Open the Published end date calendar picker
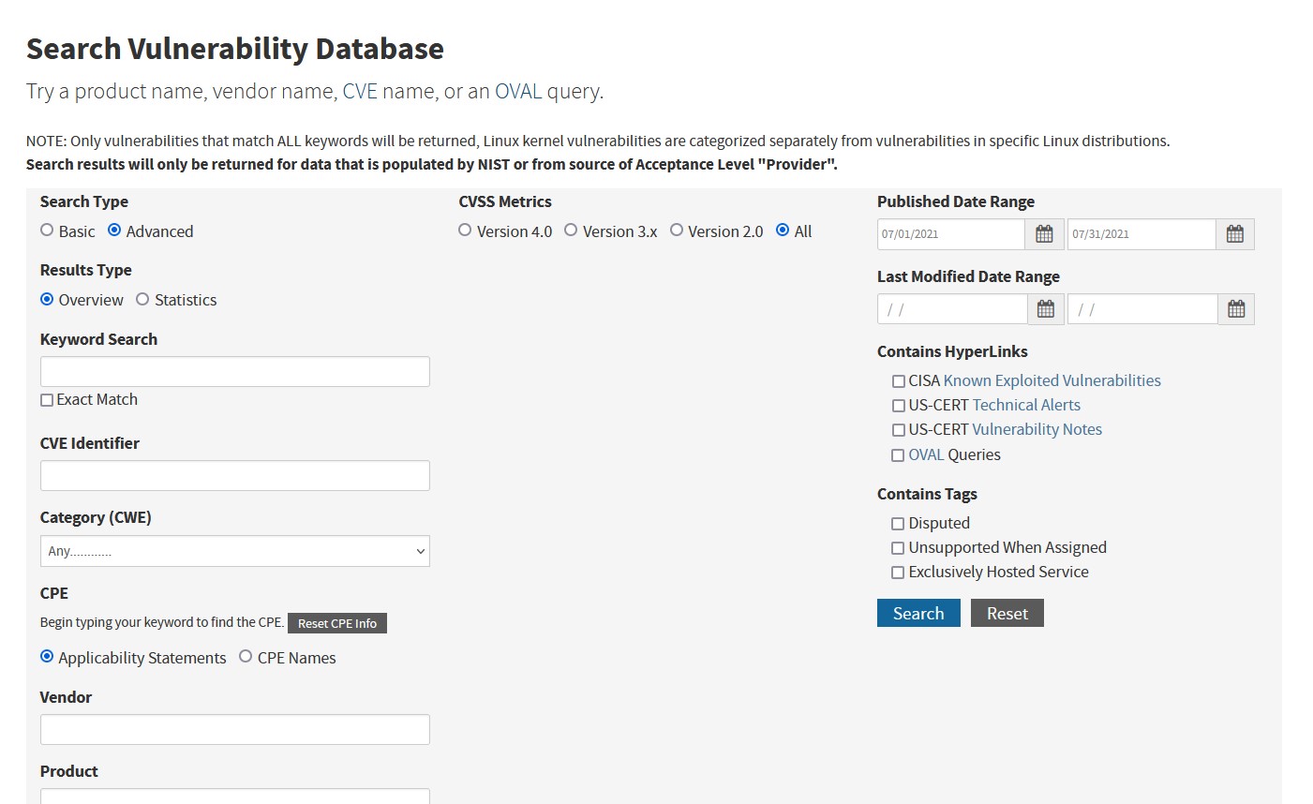The height and width of the screenshot is (804, 1313). pyautogui.click(x=1234, y=233)
